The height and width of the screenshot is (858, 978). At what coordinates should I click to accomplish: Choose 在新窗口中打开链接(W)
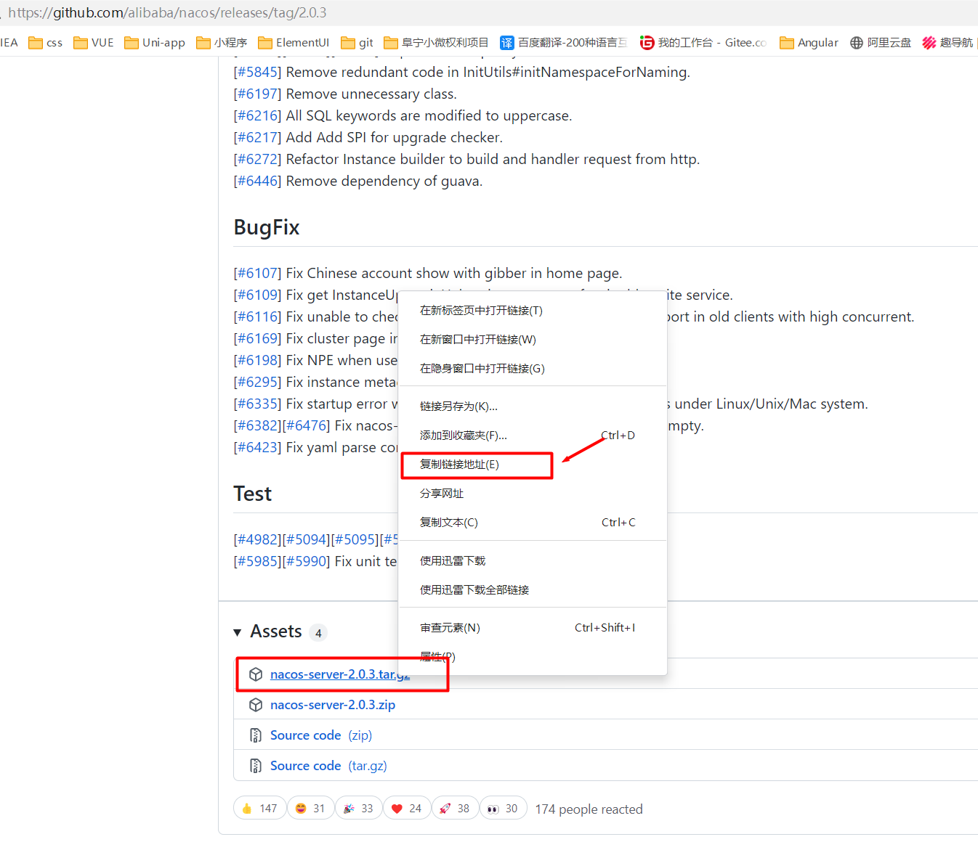[x=533, y=340]
